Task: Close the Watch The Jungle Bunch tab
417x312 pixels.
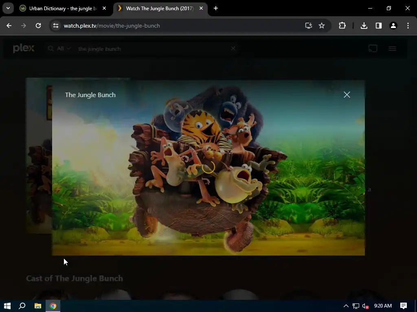Action: tap(201, 9)
